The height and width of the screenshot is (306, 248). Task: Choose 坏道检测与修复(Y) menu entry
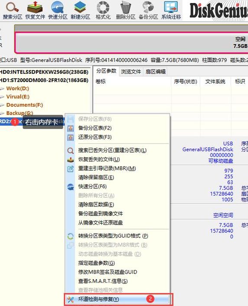pyautogui.click(x=117, y=299)
